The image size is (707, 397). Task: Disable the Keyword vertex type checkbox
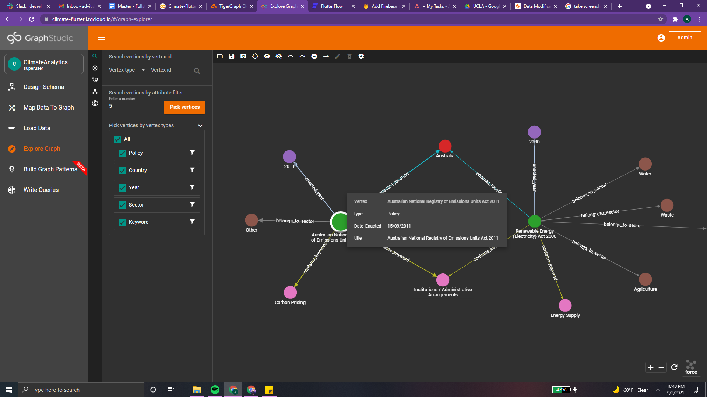[x=122, y=222]
